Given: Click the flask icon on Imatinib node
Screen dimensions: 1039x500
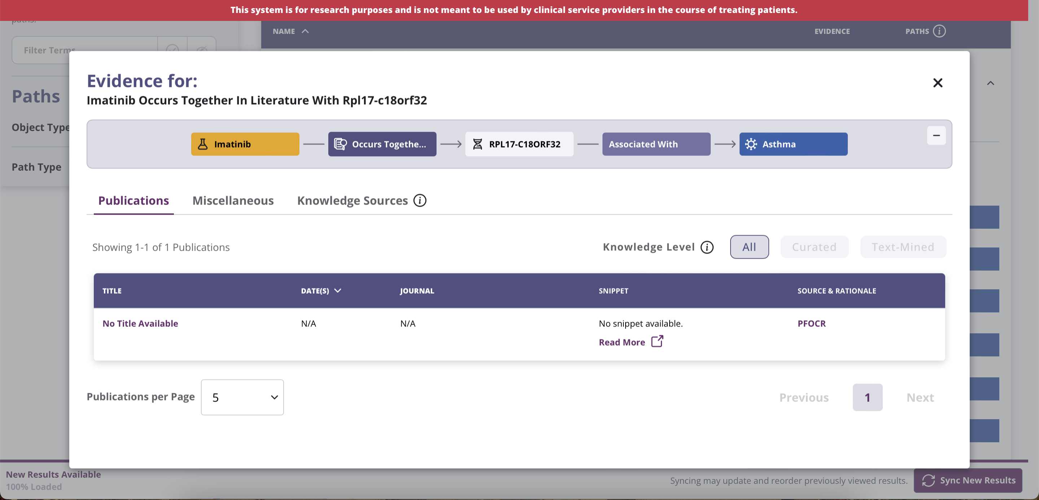Looking at the screenshot, I should tap(202, 144).
